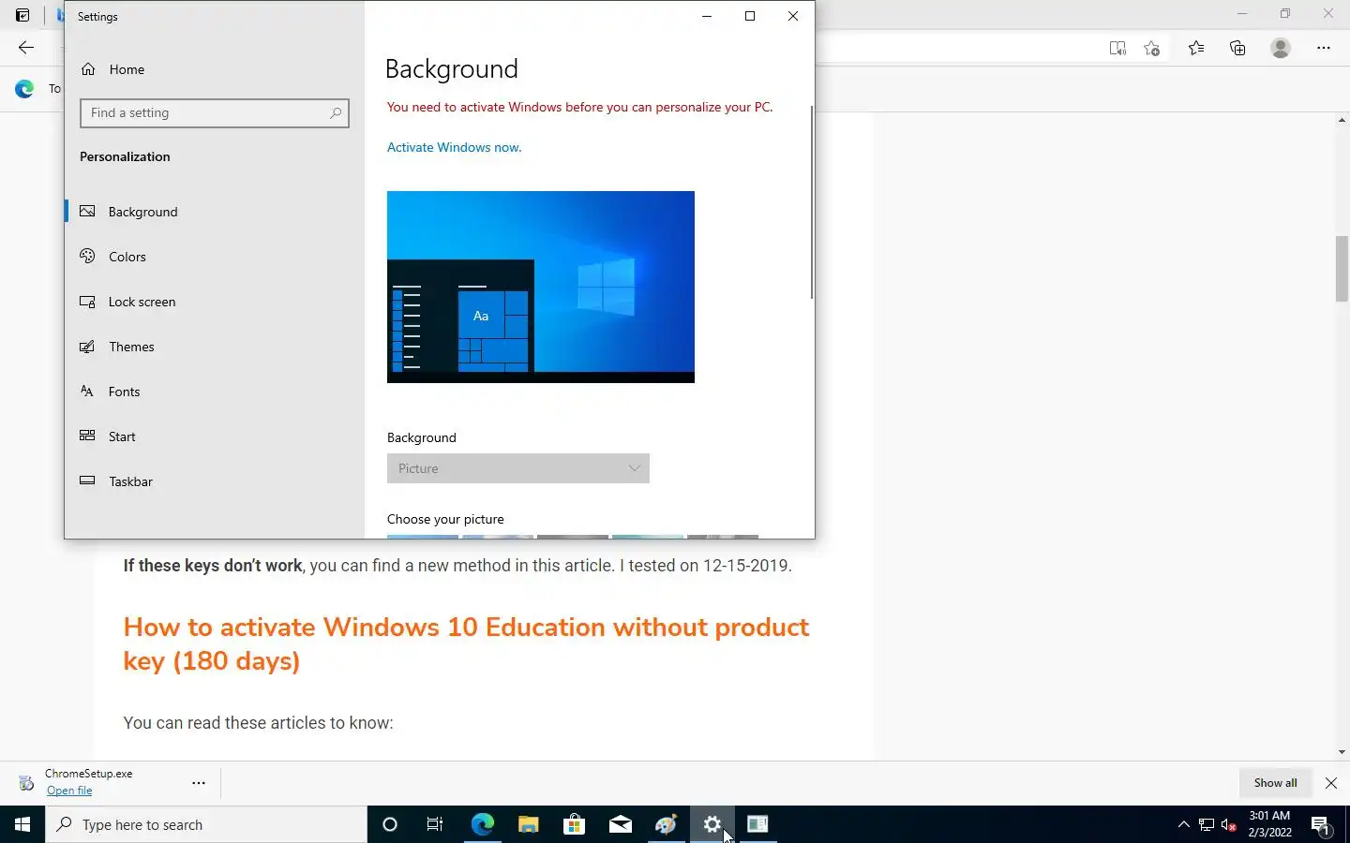Image resolution: width=1350 pixels, height=843 pixels.
Task: Open the Windows Start menu
Action: click(x=22, y=824)
